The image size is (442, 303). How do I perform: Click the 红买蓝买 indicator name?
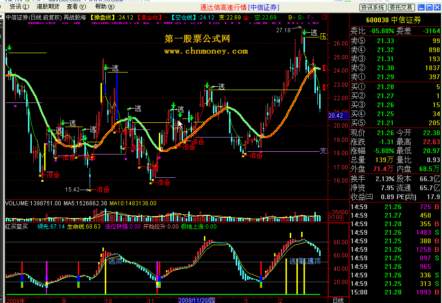point(17,227)
